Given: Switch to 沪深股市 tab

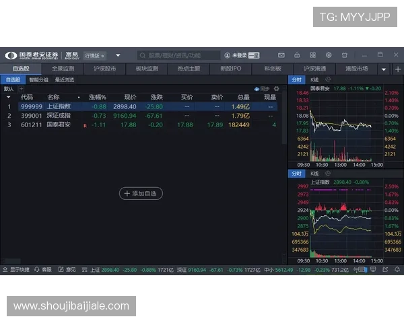Looking at the screenshot, I should click(104, 69).
